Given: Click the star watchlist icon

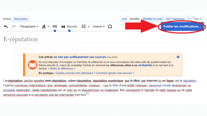Looking at the screenshot, I should tap(189, 19).
